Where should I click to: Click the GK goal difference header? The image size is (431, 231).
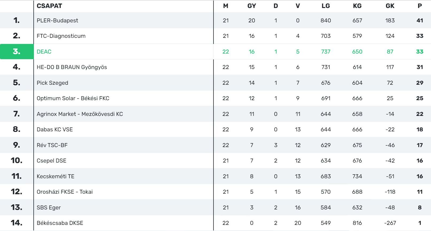390,6
